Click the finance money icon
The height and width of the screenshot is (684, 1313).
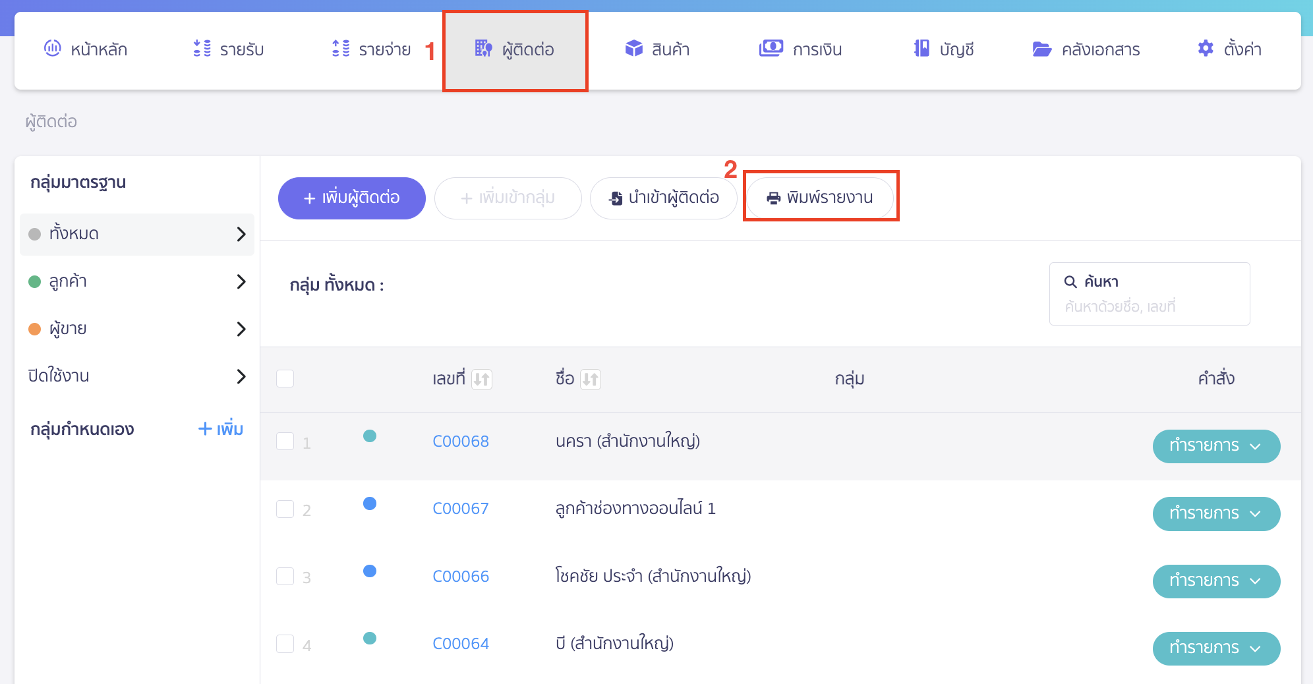click(771, 49)
